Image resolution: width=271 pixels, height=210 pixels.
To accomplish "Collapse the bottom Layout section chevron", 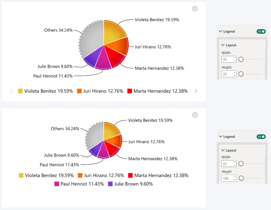I will click(x=223, y=150).
